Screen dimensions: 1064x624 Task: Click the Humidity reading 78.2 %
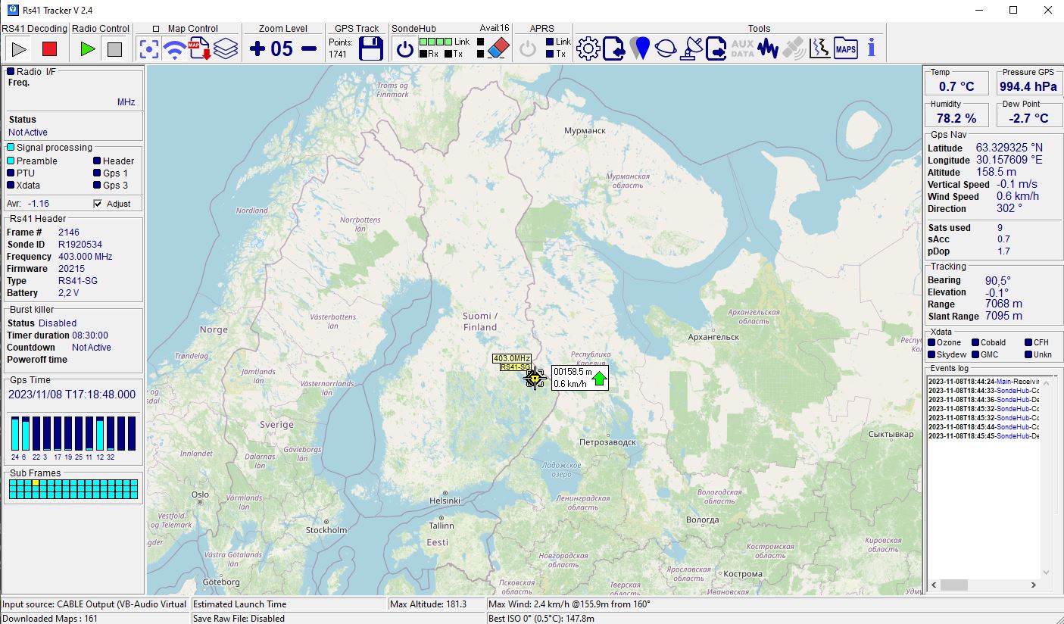coord(956,118)
